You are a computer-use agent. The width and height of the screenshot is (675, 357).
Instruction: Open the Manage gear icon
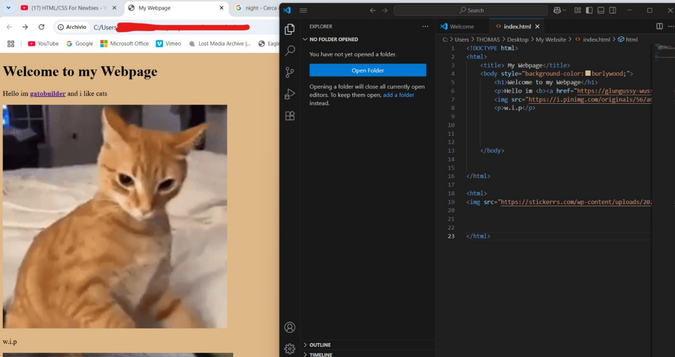click(x=290, y=348)
